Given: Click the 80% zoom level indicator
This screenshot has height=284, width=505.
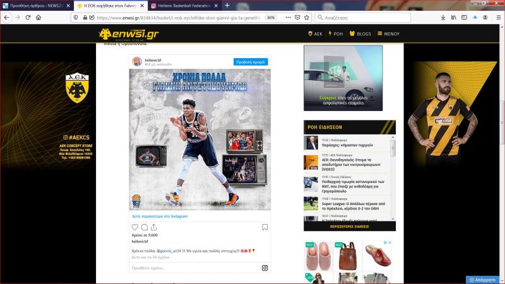Looking at the screenshot, I should [271, 18].
